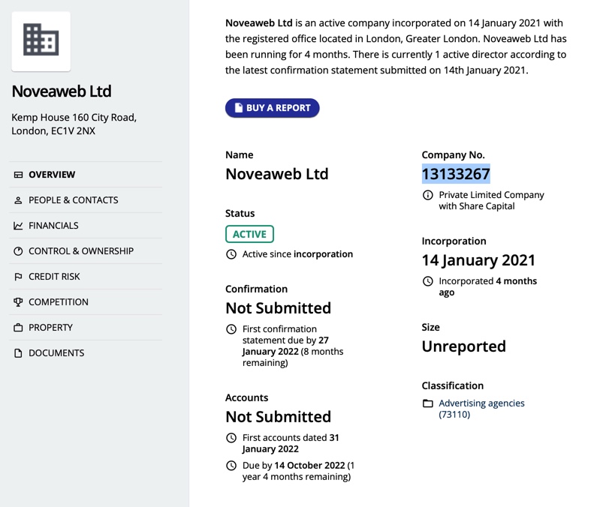Viewport: 606px width, 507px height.
Task: Click the Buy a Report button
Action: coord(273,108)
